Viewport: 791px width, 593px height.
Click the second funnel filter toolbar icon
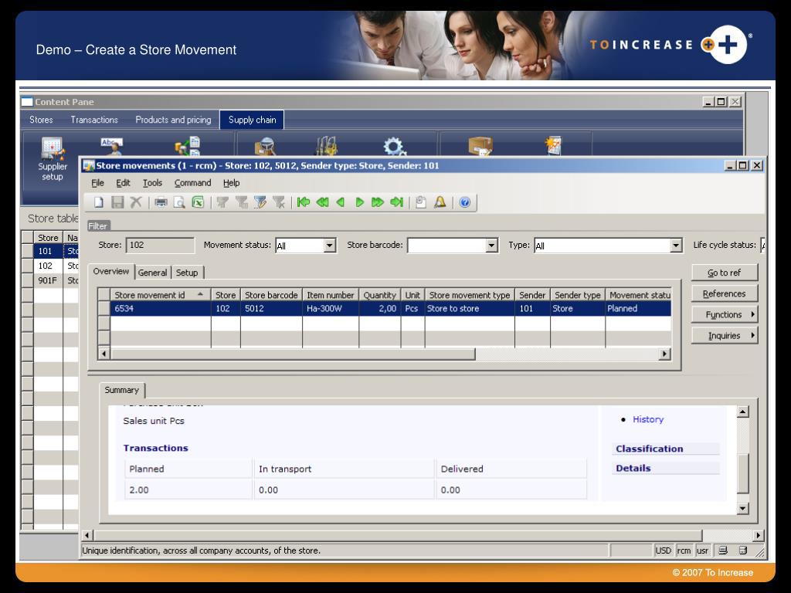[242, 202]
